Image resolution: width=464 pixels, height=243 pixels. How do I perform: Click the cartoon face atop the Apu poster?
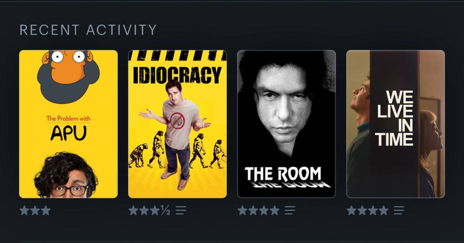(68, 76)
